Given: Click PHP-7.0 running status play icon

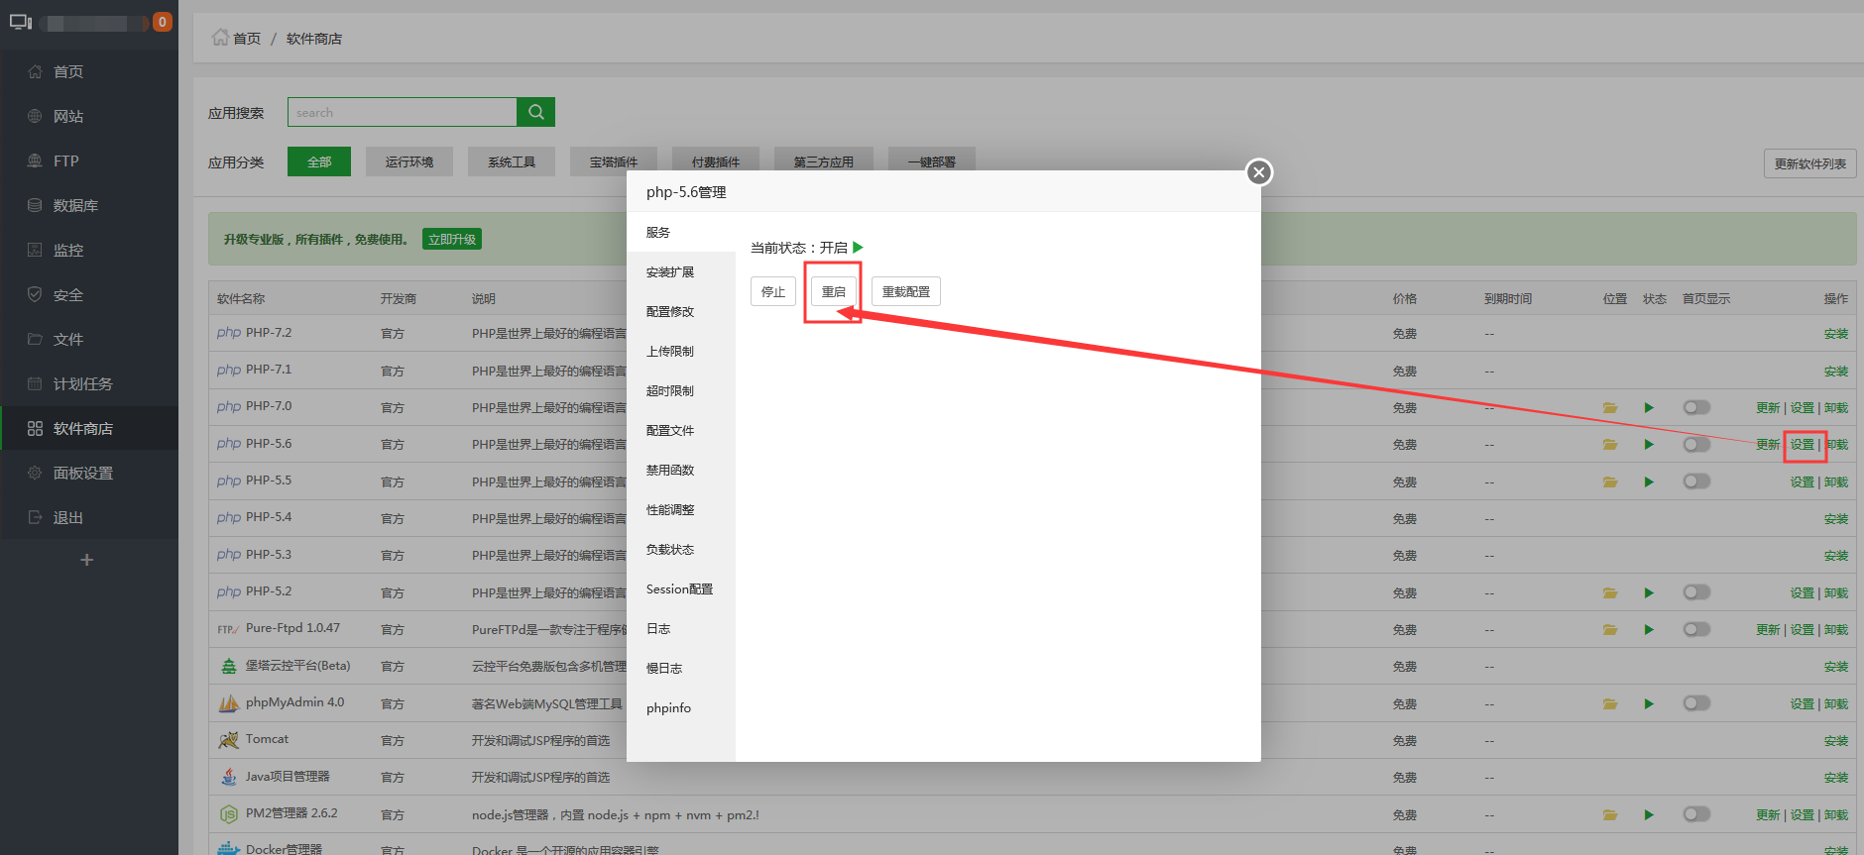Looking at the screenshot, I should [1649, 407].
